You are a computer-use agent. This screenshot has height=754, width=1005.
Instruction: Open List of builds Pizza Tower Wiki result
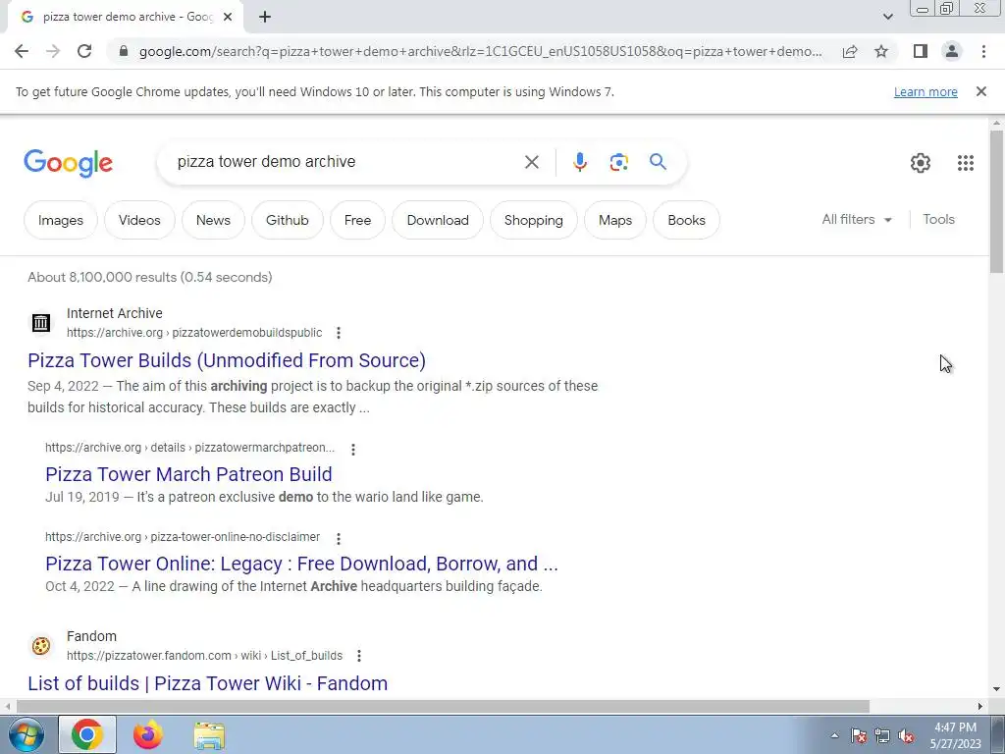(208, 683)
